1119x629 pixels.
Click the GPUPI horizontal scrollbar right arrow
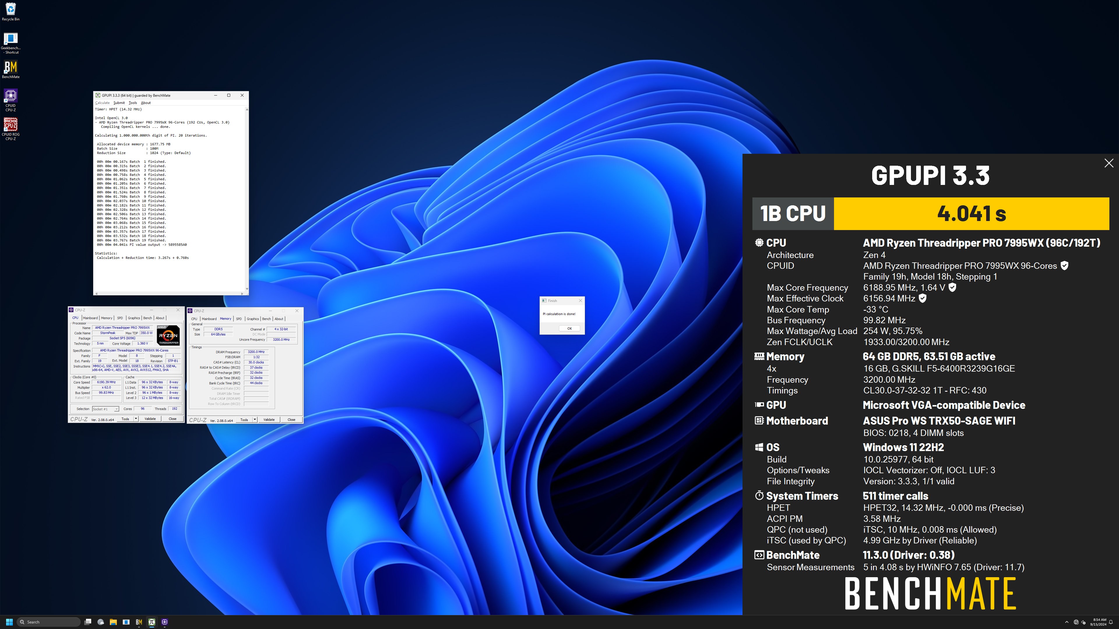point(242,294)
